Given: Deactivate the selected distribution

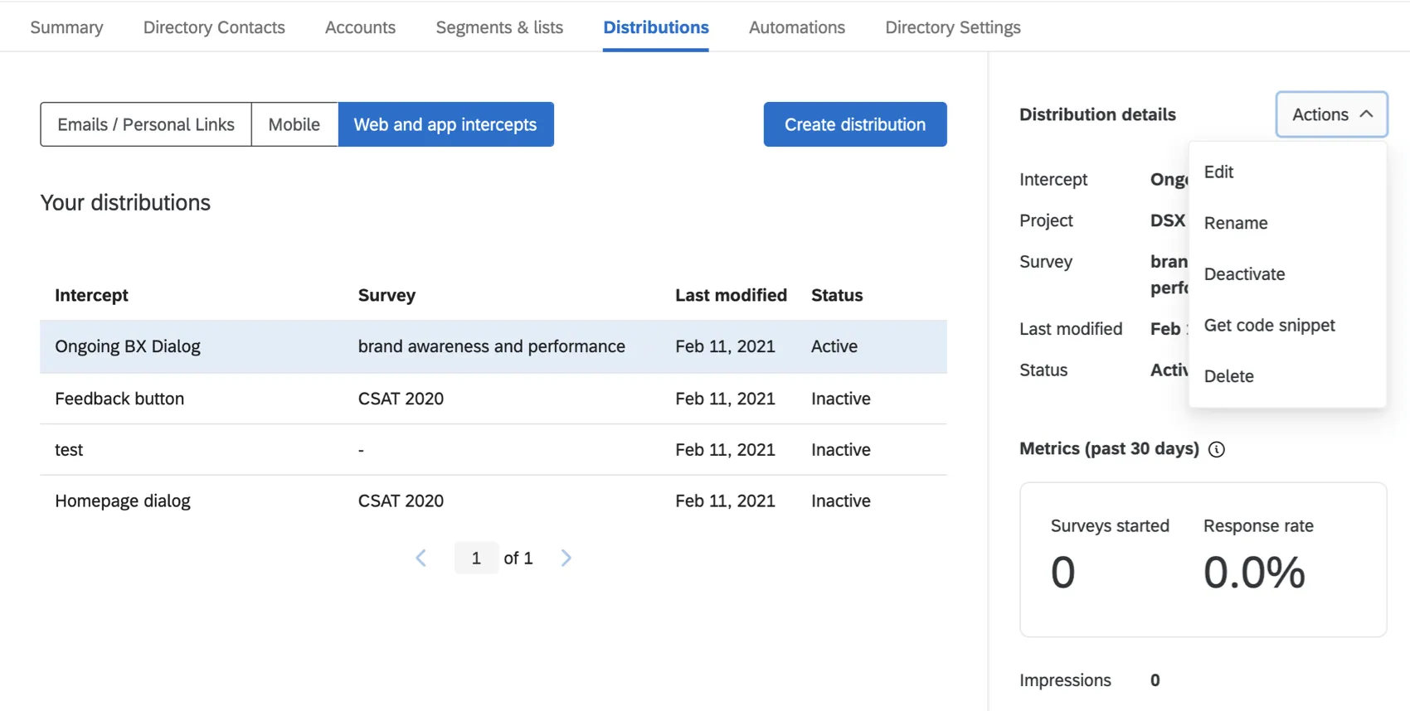Looking at the screenshot, I should [1244, 274].
